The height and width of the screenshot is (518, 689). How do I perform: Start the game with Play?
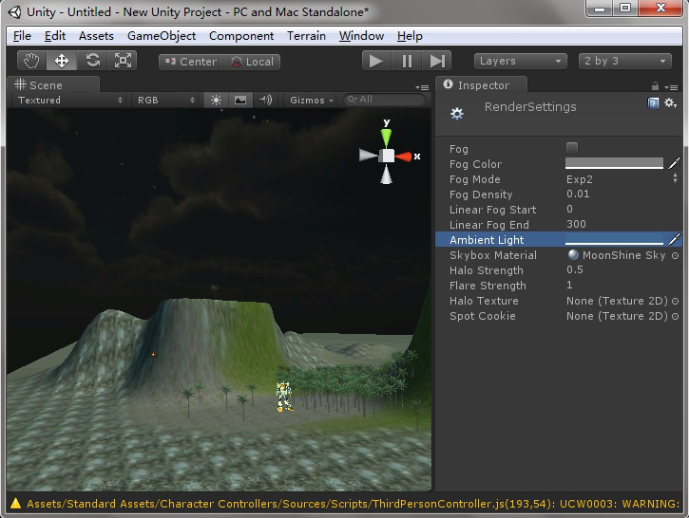click(376, 61)
